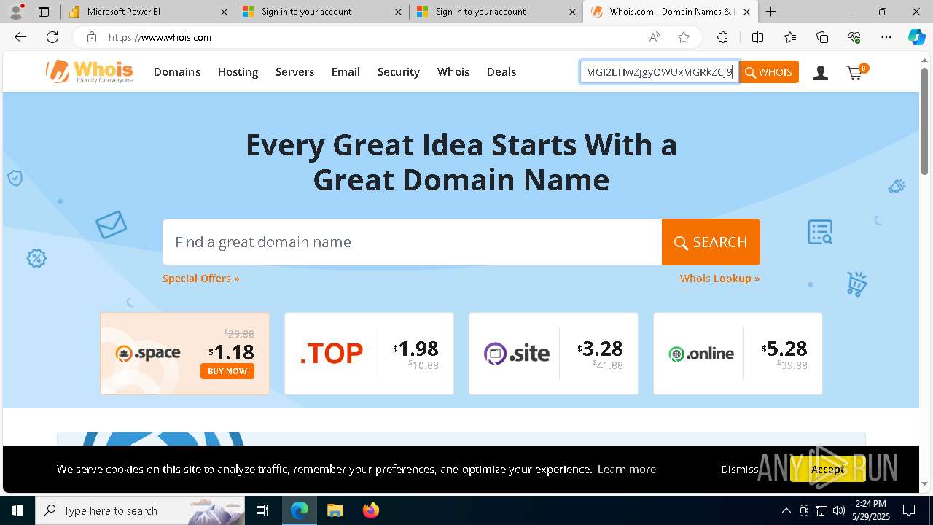Open the Favorites list icon
The height and width of the screenshot is (525, 933).
pos(790,37)
